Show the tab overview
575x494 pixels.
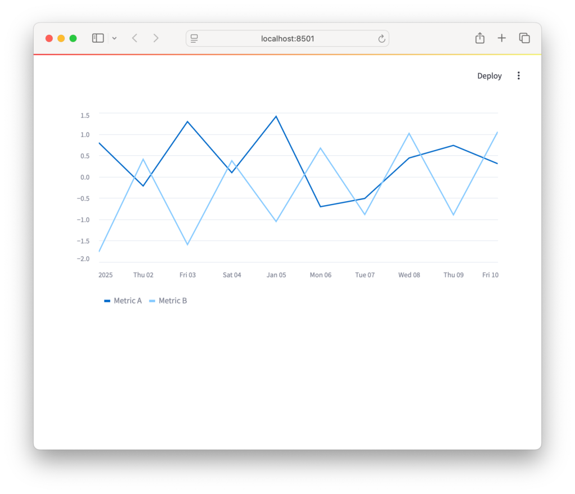click(x=524, y=38)
